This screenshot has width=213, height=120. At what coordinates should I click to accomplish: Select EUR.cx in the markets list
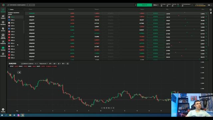(16, 20)
